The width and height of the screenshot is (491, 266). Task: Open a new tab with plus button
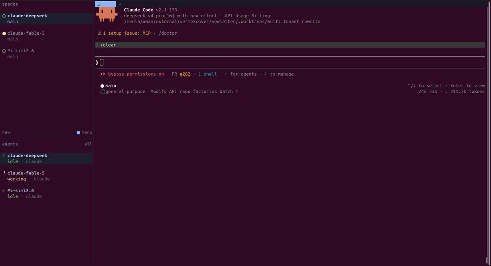(120, 4)
